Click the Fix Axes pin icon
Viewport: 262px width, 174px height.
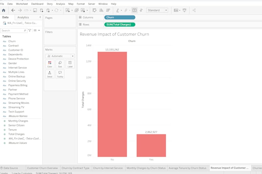[141, 10]
